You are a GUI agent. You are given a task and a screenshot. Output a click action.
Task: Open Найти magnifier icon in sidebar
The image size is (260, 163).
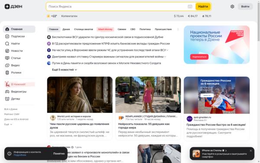(x=7, y=43)
